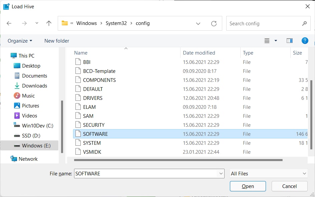Select the DEFAULT file

point(191,89)
